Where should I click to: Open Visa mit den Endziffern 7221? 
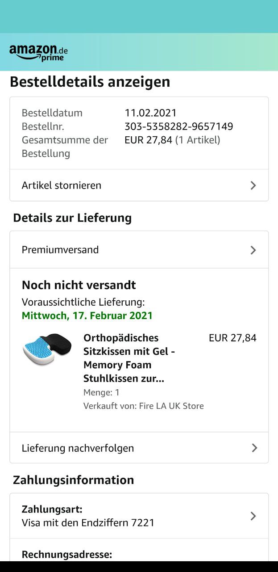[x=88, y=523]
